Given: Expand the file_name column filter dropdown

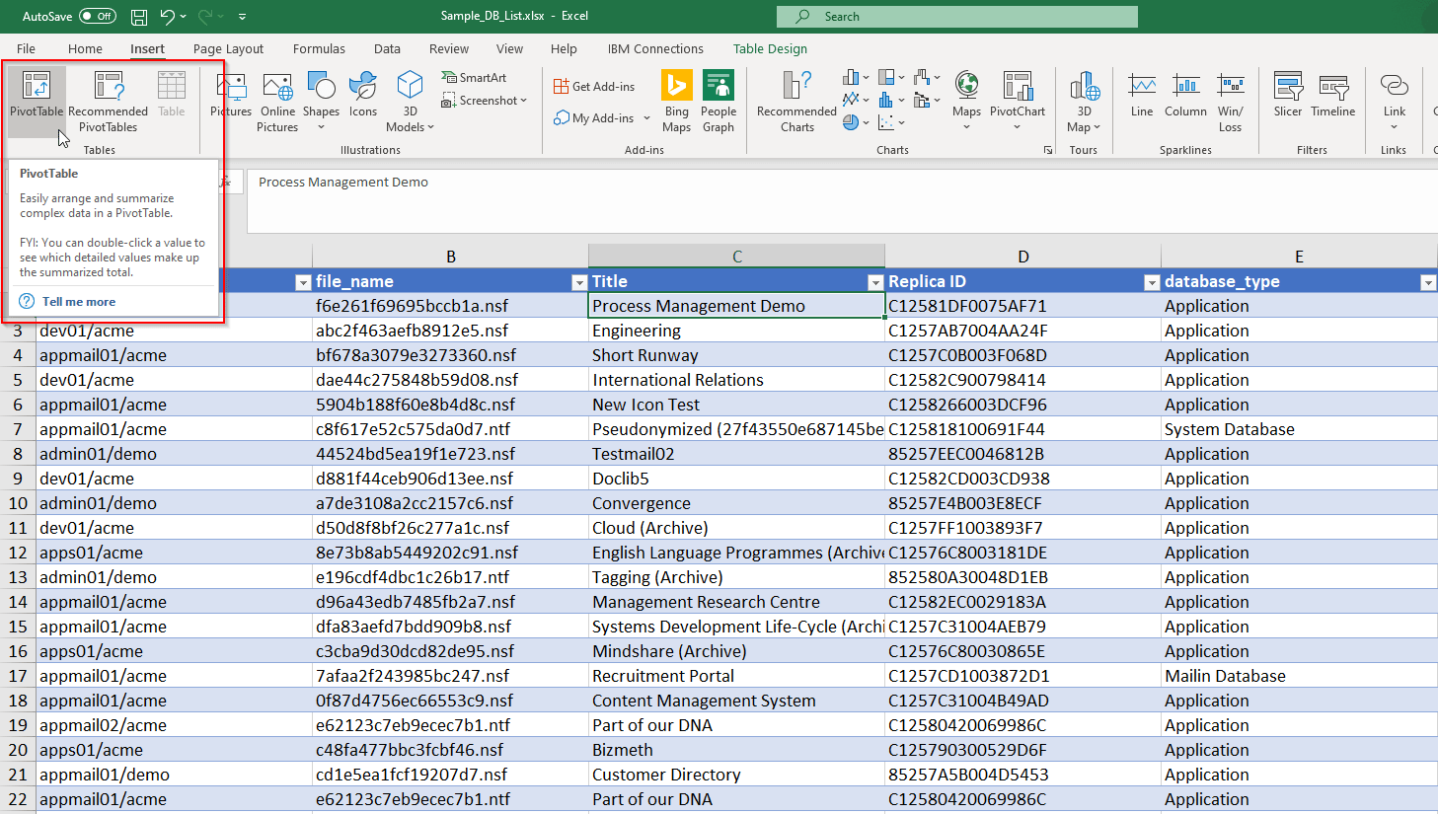Looking at the screenshot, I should click(x=579, y=282).
